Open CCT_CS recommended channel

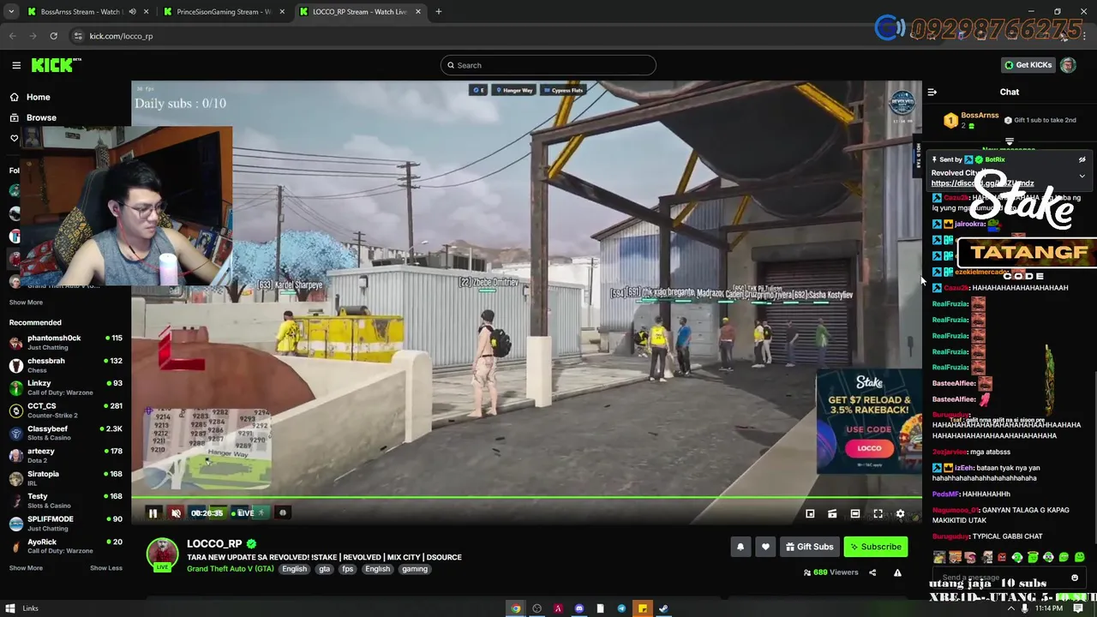[x=66, y=410]
